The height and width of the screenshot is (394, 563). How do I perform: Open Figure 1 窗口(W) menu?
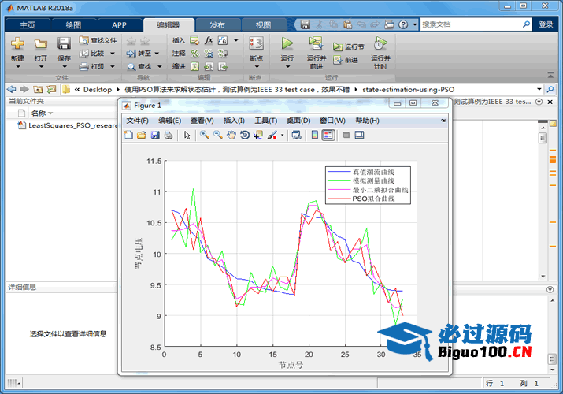pos(332,121)
